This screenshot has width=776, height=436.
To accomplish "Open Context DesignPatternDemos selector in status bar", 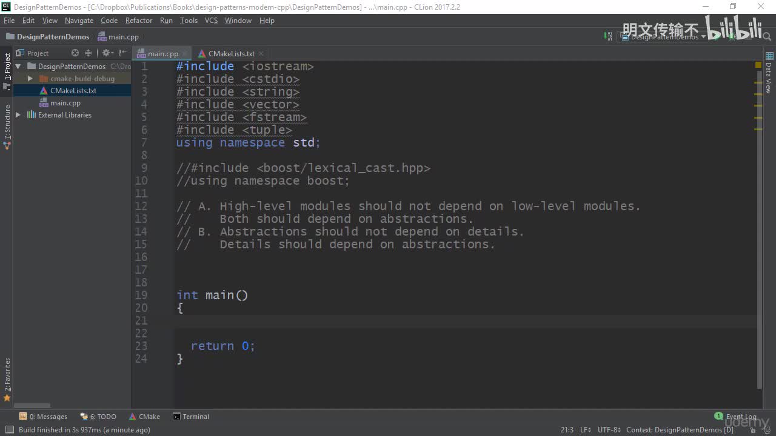I will click(x=680, y=430).
